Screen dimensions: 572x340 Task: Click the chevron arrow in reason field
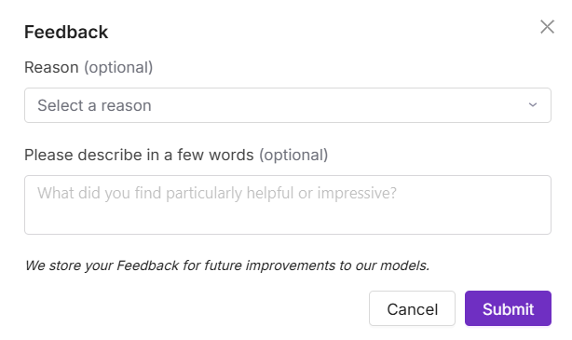click(533, 105)
